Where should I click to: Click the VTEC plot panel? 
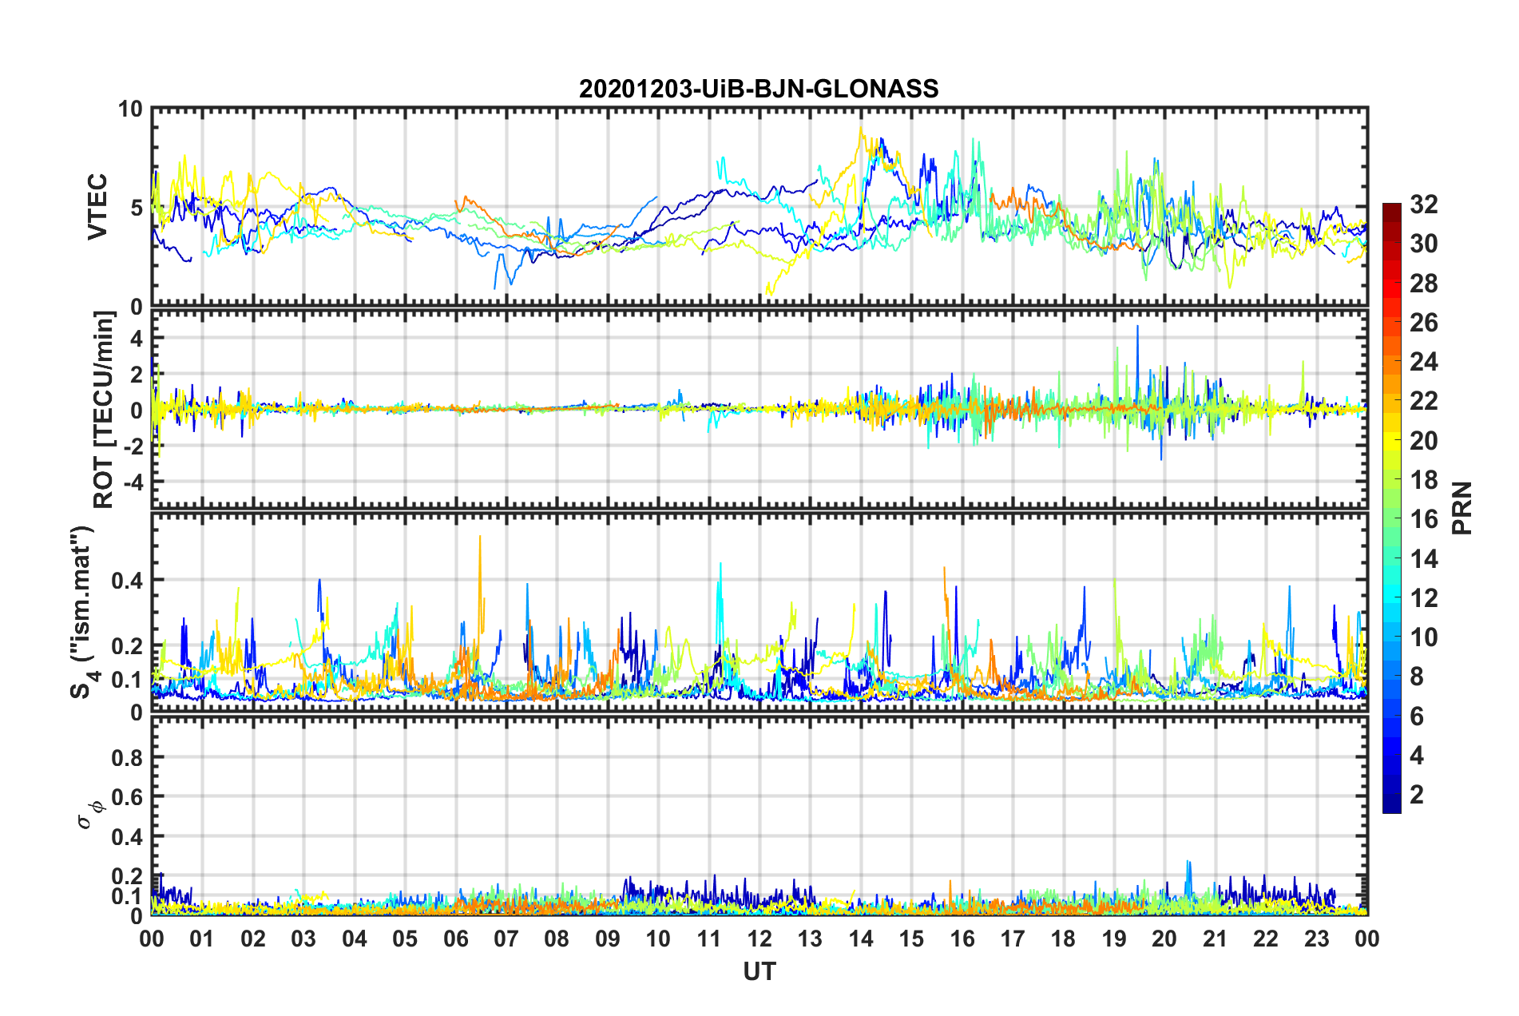[759, 207]
